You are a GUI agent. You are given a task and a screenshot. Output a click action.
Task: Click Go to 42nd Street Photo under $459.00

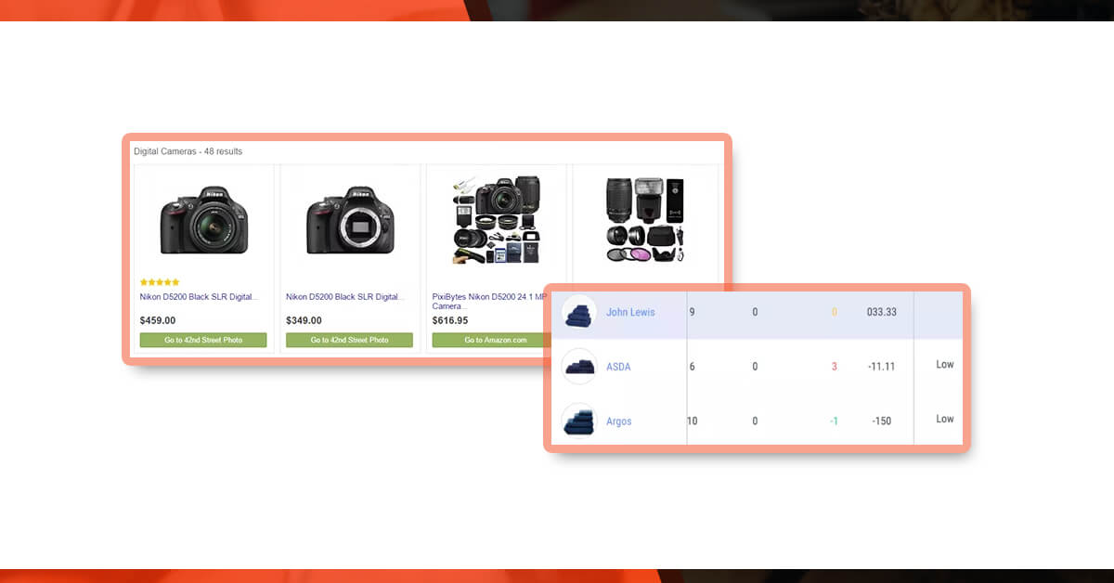(203, 340)
